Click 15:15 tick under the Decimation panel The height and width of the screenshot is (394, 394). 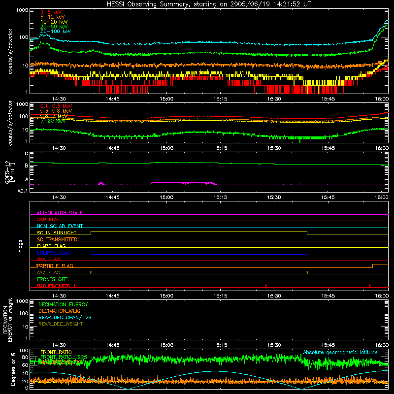[220, 345]
